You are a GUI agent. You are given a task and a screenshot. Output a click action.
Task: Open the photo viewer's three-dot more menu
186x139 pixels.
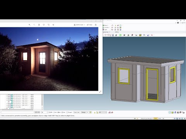click(x=100, y=25)
